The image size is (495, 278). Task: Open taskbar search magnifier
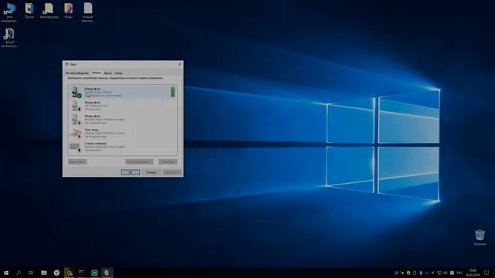[x=19, y=273]
